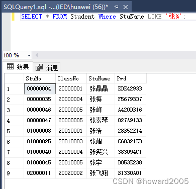Select ClassNo cell 20010005
This screenshot has height=189, width=196.
71,163
